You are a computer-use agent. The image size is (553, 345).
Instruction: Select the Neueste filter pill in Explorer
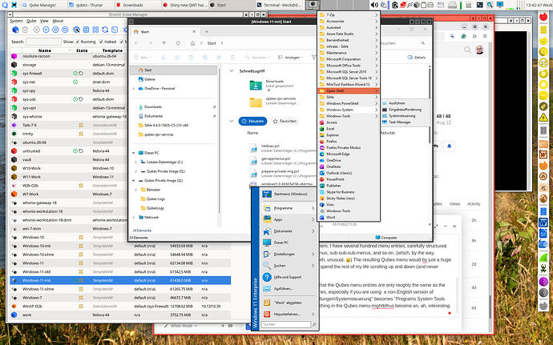[252, 121]
